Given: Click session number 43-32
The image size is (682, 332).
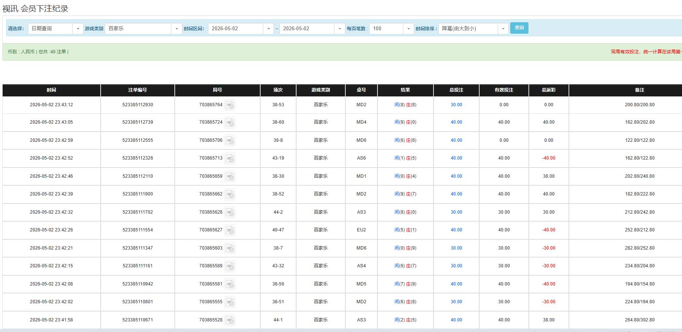Looking at the screenshot, I should [278, 266].
